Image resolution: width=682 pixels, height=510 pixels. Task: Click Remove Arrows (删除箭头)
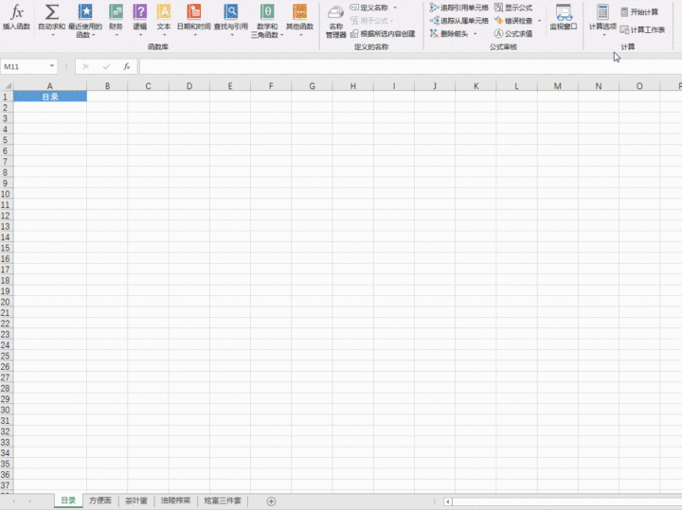pos(449,33)
